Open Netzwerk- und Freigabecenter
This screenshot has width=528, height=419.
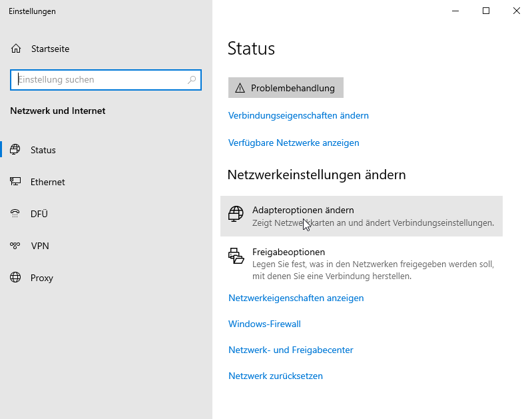click(290, 350)
